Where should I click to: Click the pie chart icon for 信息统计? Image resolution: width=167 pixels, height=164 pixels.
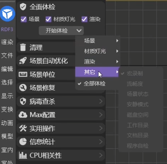[x=23, y=142]
